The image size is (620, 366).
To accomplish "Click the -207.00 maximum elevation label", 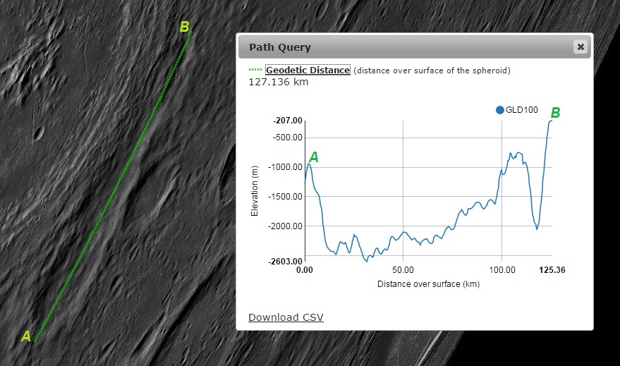I will tap(288, 121).
